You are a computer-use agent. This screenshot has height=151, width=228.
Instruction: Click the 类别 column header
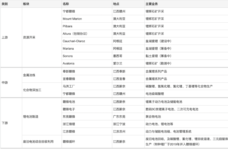click(5, 4)
